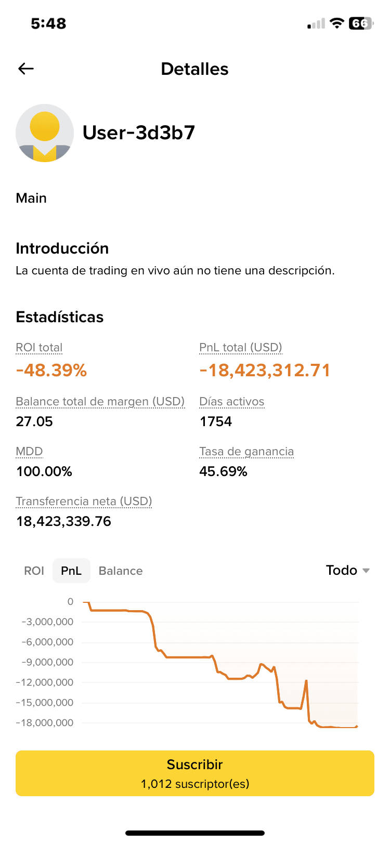The width and height of the screenshot is (390, 844).
Task: Tap the Tasa de ganancia label
Action: pyautogui.click(x=246, y=451)
